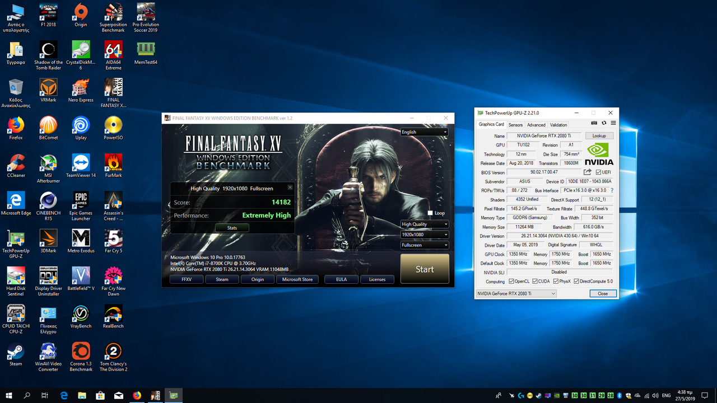The image size is (717, 403).
Task: Switch to the Validation tab
Action: [x=558, y=125]
